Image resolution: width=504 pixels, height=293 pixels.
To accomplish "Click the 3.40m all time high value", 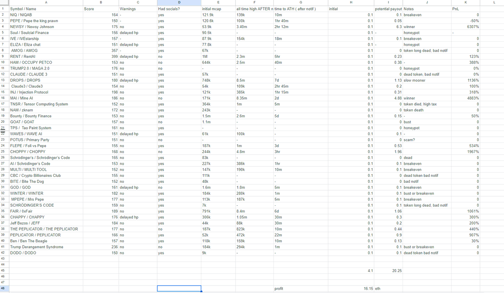I will pyautogui.click(x=241, y=26).
